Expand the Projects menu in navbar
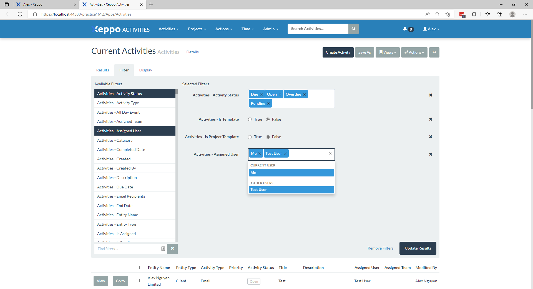Image resolution: width=533 pixels, height=289 pixels. [197, 29]
